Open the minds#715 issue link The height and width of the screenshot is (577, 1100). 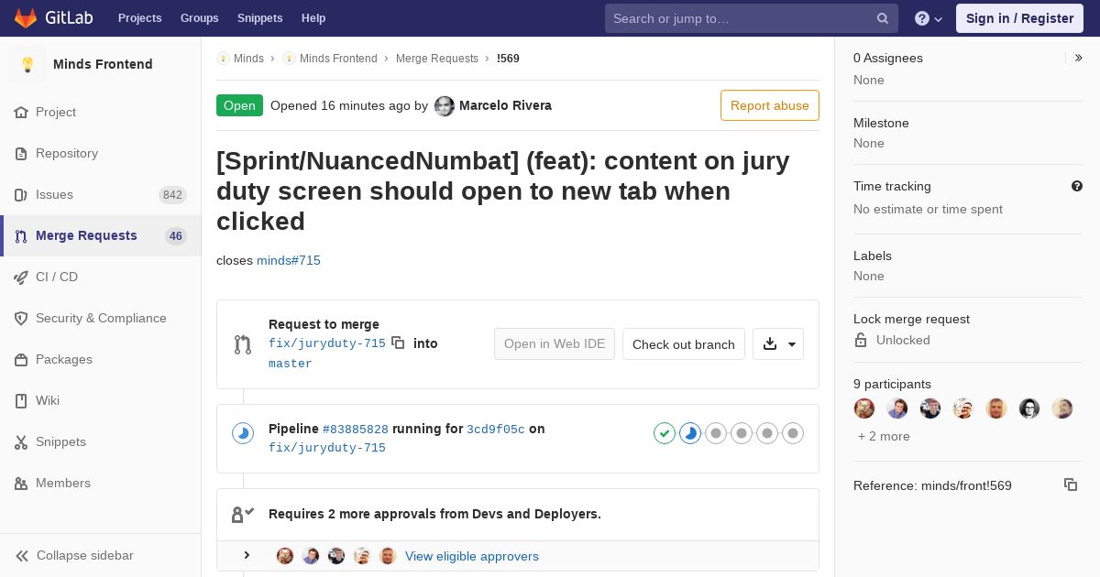289,260
